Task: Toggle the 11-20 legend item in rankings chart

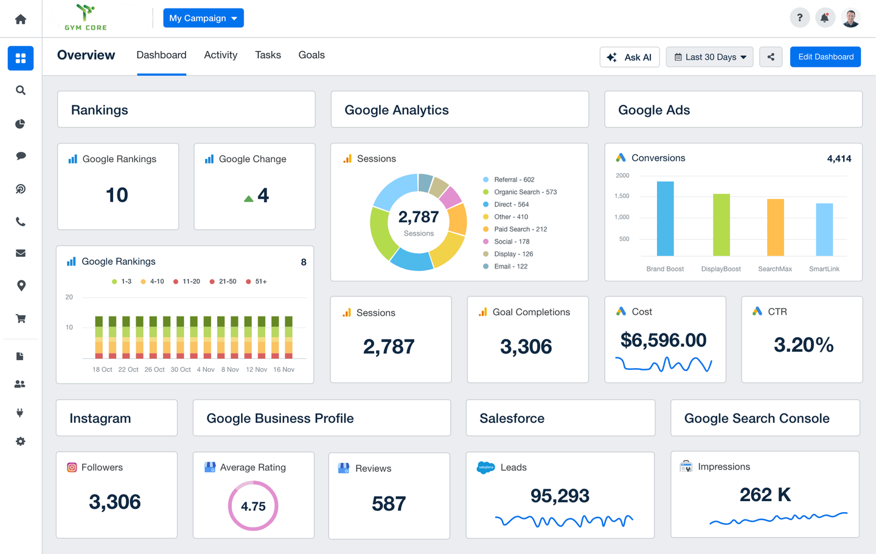Action: [x=187, y=282]
